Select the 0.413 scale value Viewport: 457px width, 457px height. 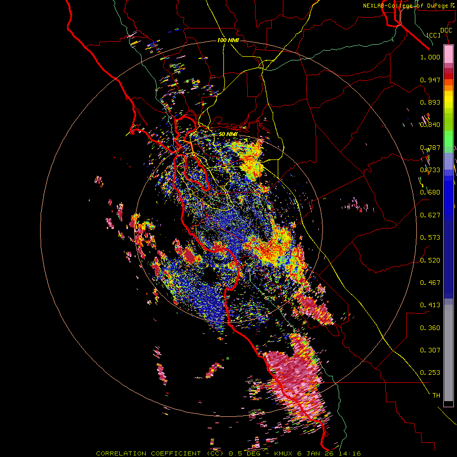(x=430, y=305)
